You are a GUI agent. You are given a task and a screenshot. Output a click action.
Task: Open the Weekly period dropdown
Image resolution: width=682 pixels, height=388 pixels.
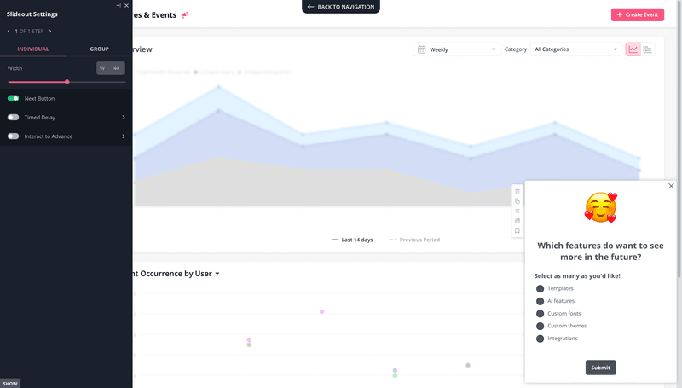pos(456,49)
